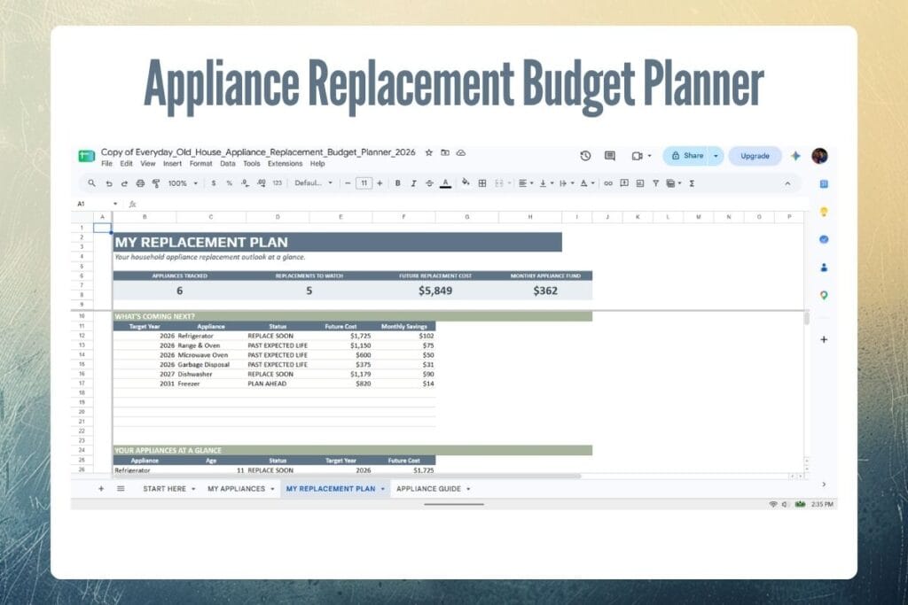Open the zoom 100% dropdown

(183, 183)
